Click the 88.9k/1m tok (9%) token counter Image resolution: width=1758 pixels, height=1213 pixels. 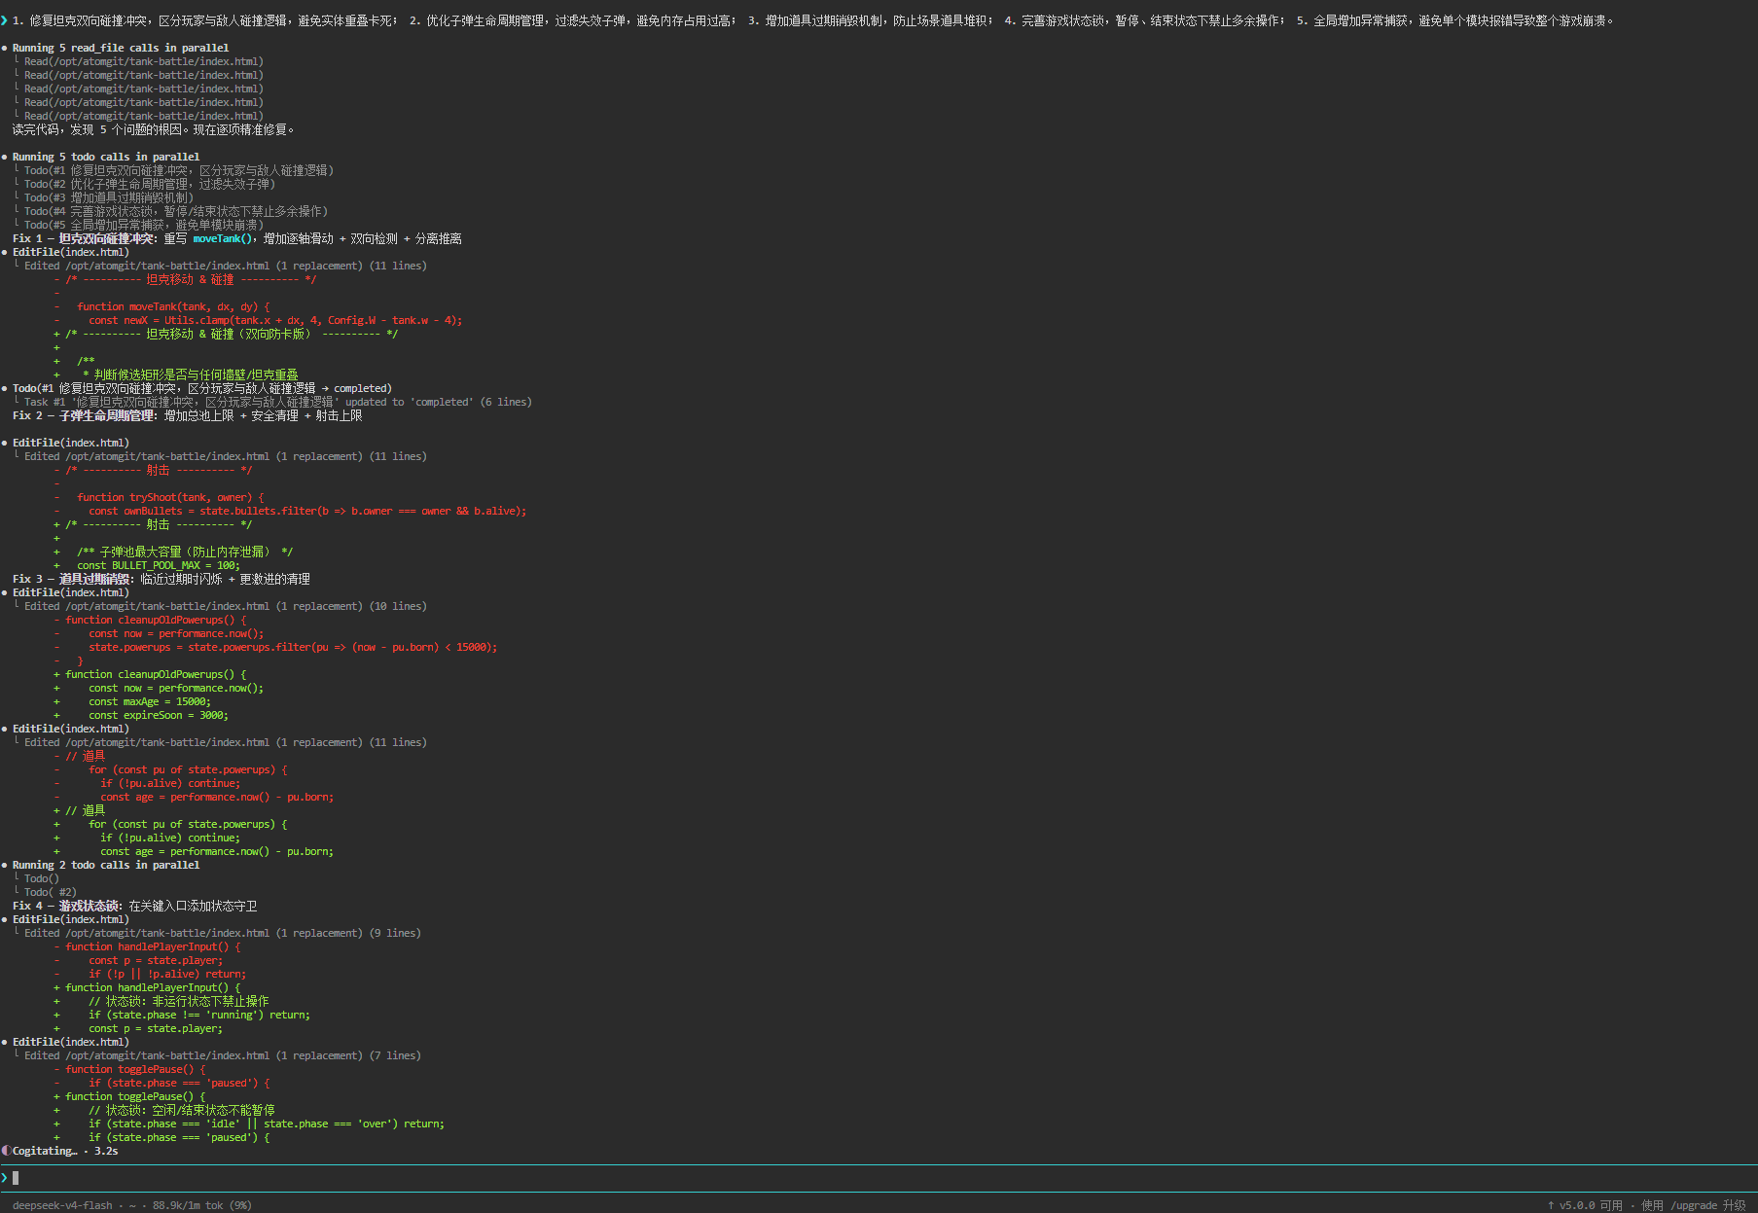click(x=201, y=1205)
